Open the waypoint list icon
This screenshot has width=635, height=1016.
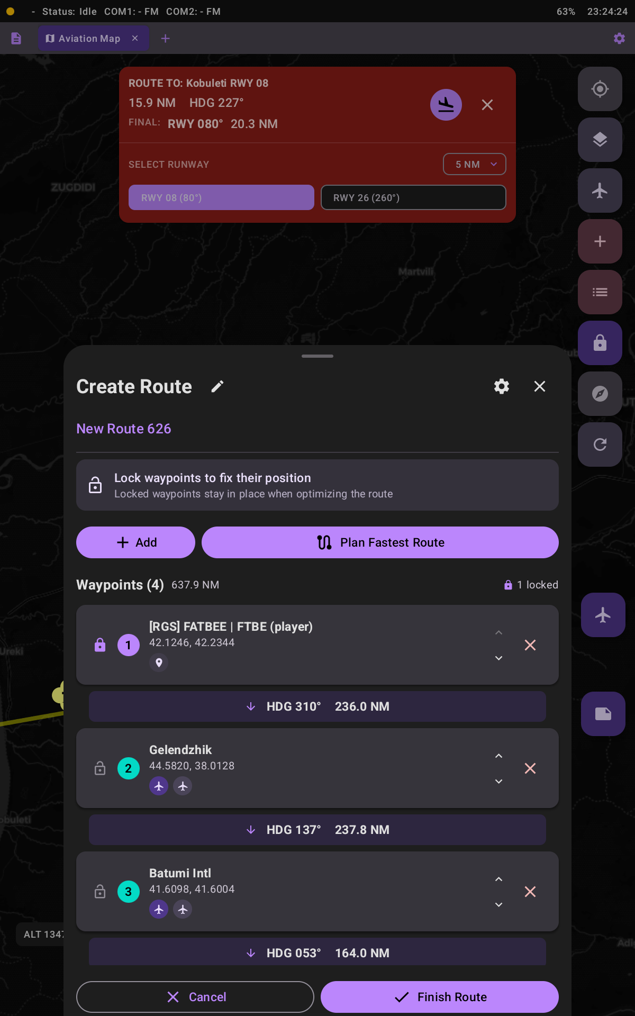click(600, 292)
